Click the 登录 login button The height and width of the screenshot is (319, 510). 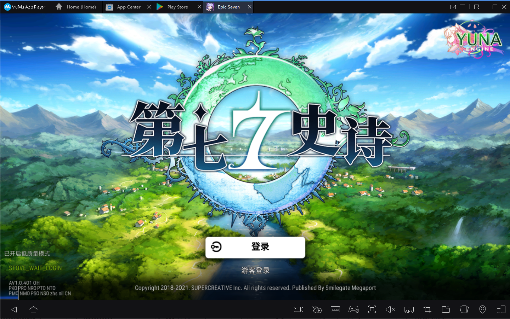(x=255, y=247)
